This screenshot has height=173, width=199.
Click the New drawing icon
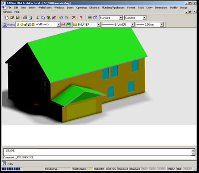pyautogui.click(x=7, y=18)
